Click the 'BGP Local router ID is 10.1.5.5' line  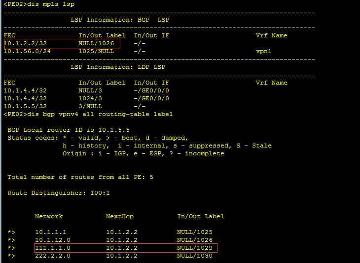point(69,130)
